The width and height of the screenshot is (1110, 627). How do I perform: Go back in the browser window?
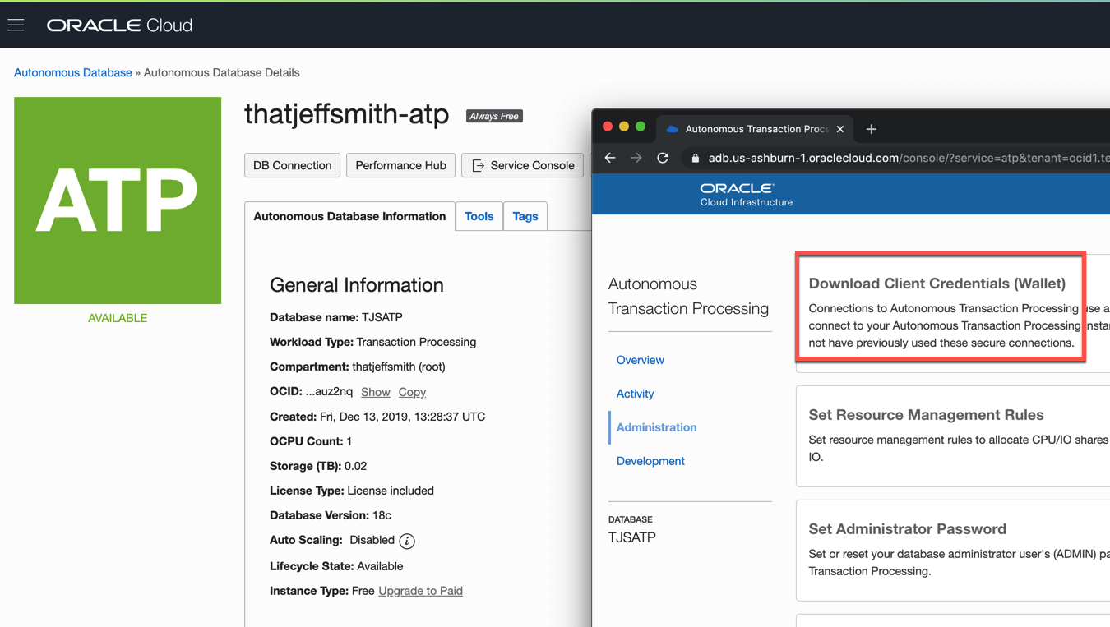[x=610, y=158]
